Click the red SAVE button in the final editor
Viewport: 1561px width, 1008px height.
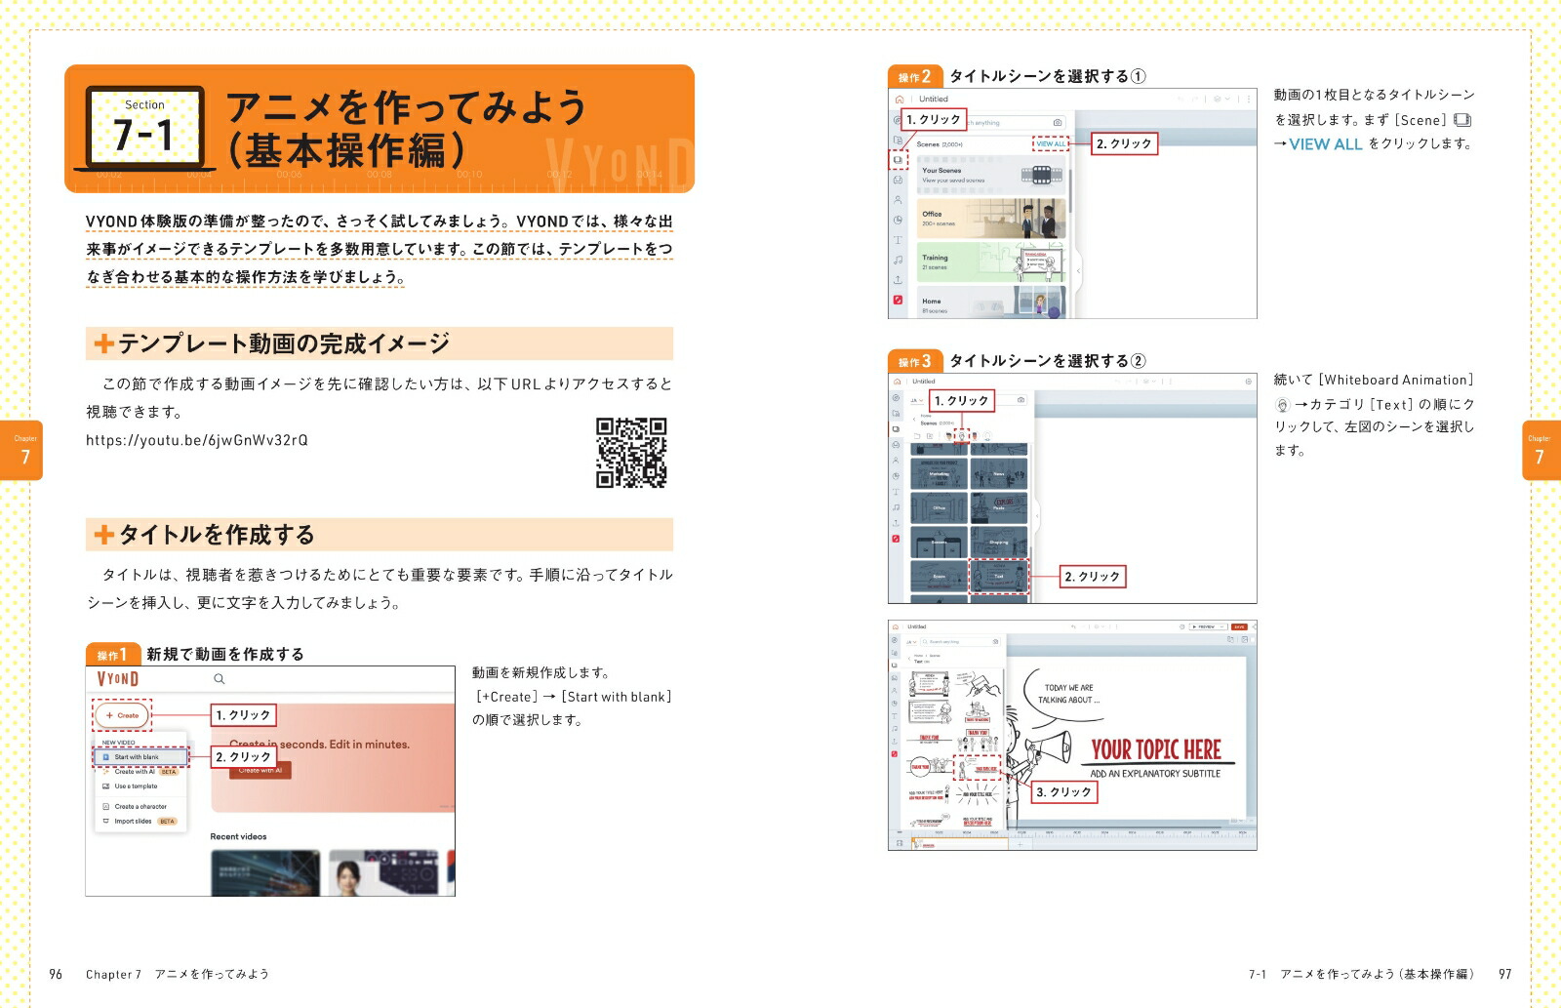point(1239,626)
